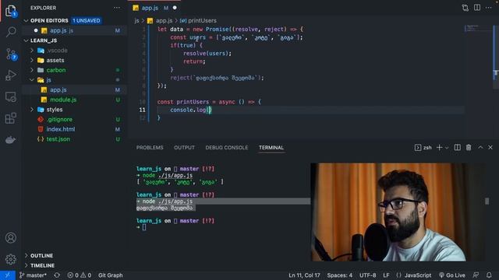Split the terminal panel

click(x=458, y=147)
